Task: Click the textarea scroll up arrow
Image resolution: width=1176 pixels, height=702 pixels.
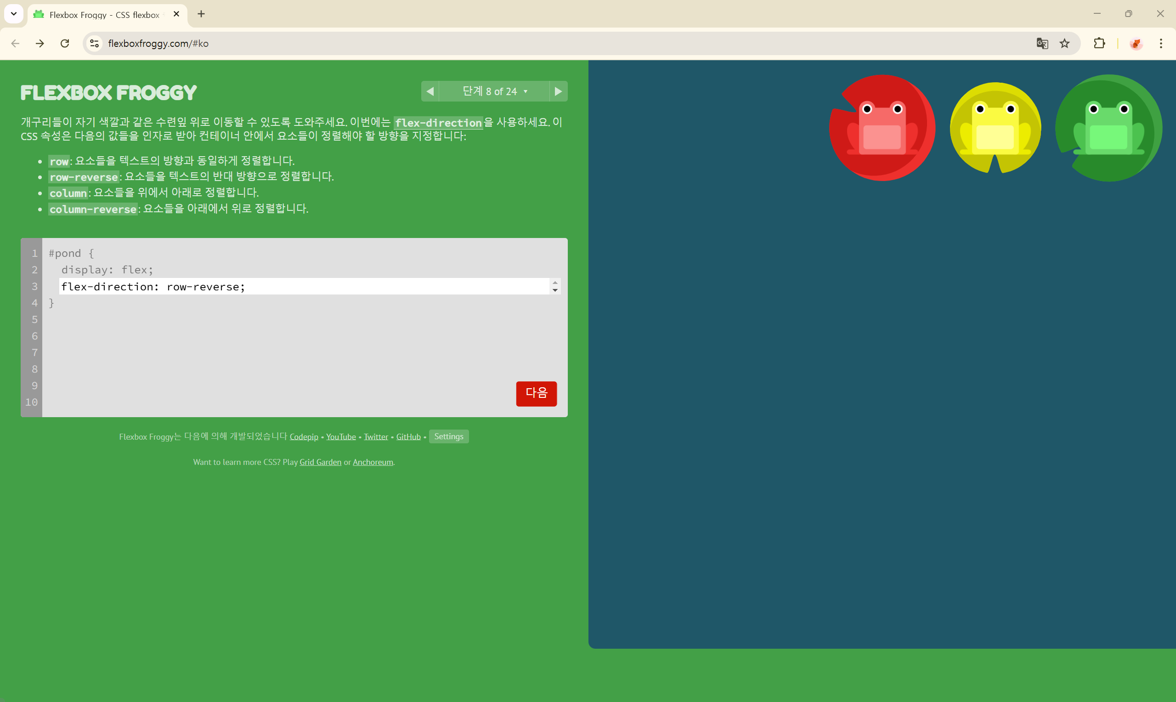Action: click(555, 283)
